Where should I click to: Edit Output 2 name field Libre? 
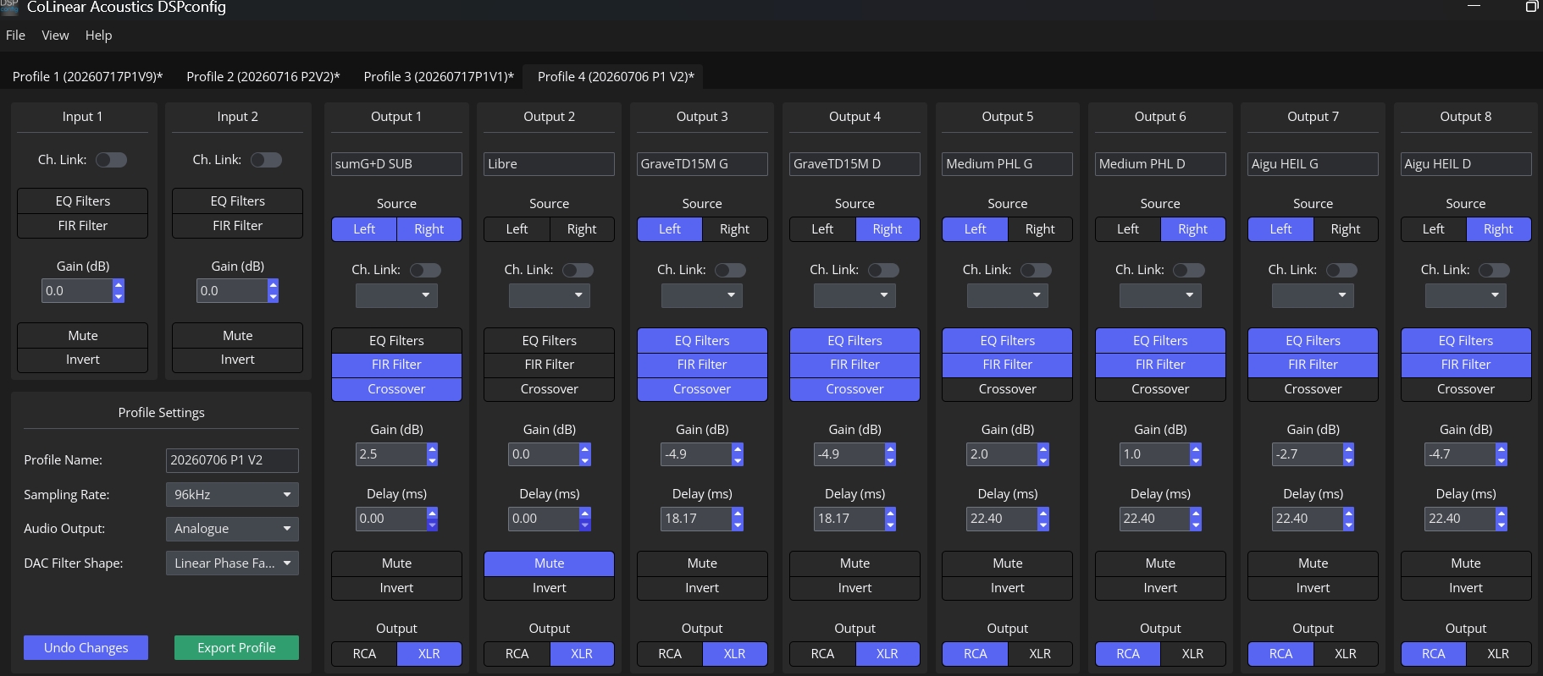549,164
